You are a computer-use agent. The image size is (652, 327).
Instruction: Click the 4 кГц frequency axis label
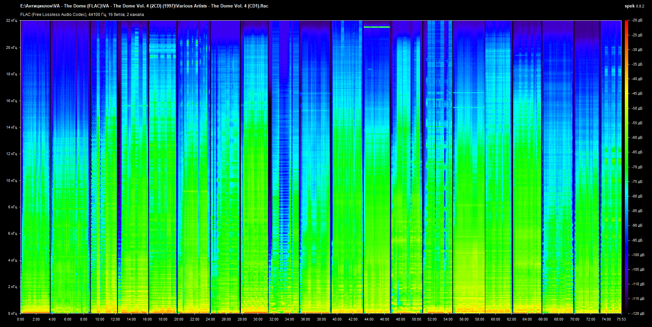pos(12,260)
